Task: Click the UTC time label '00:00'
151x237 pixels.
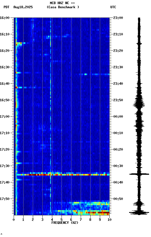Action: tap(118, 117)
